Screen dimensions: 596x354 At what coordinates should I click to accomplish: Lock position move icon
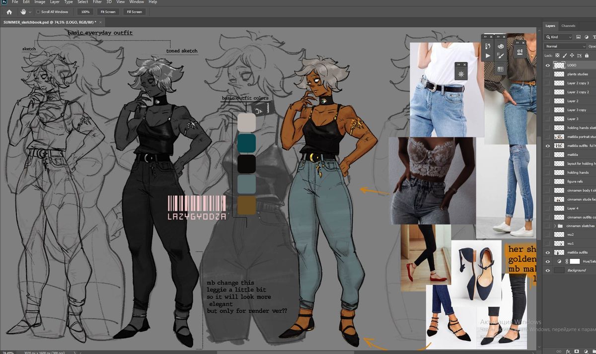coord(572,56)
